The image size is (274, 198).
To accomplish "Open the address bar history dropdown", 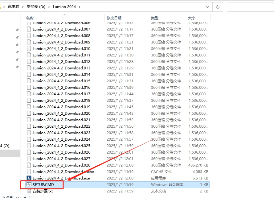I will coord(207,7).
